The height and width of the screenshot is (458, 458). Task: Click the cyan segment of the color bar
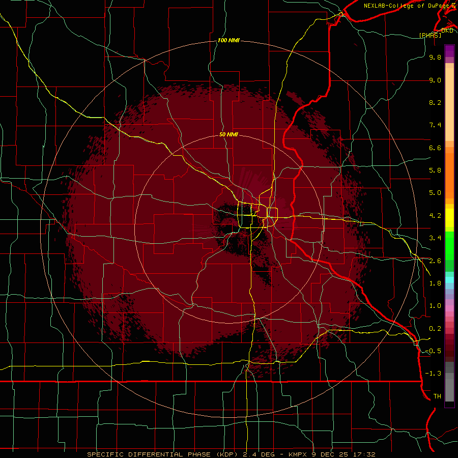click(449, 280)
